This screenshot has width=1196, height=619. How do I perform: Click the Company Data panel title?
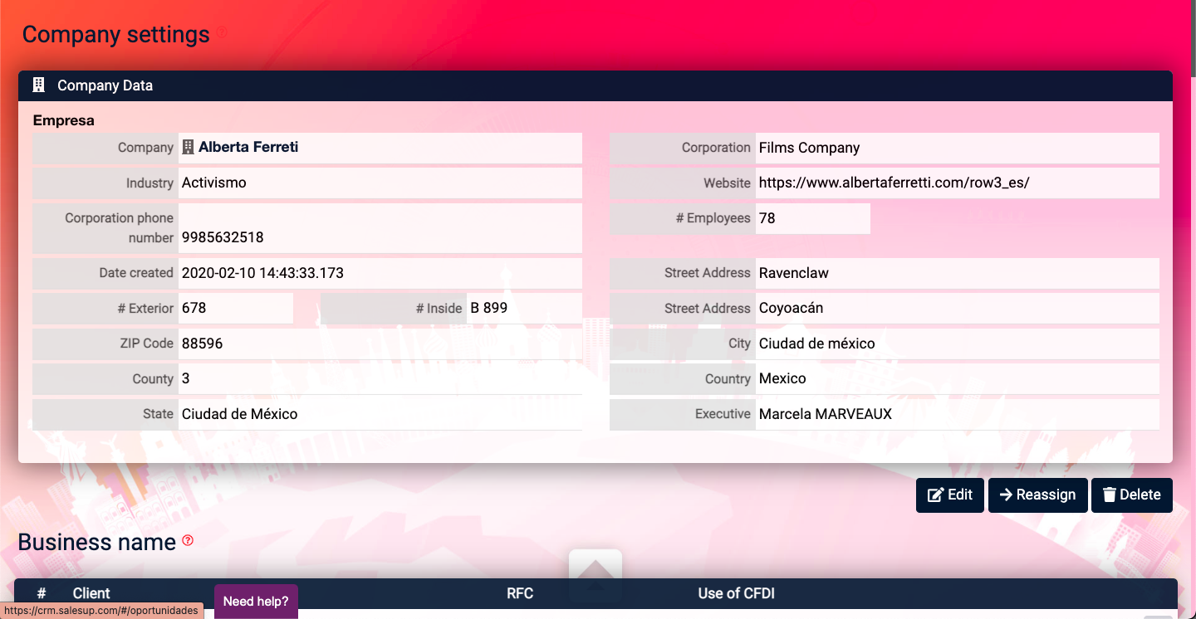[x=105, y=85]
